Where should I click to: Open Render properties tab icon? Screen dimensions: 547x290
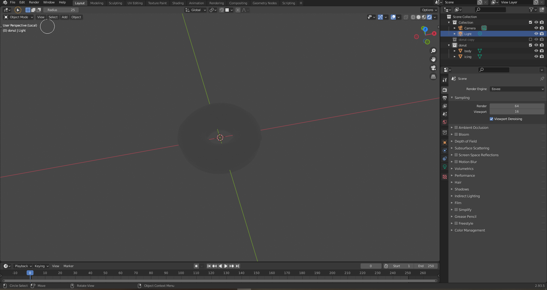445,90
